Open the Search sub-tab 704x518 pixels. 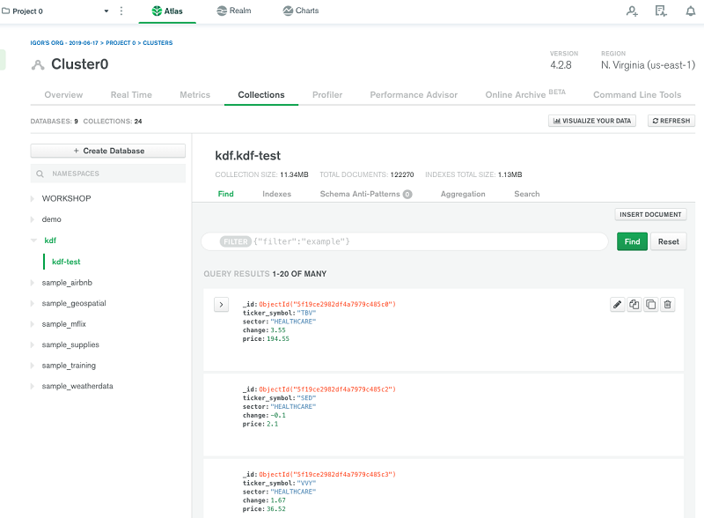point(527,194)
